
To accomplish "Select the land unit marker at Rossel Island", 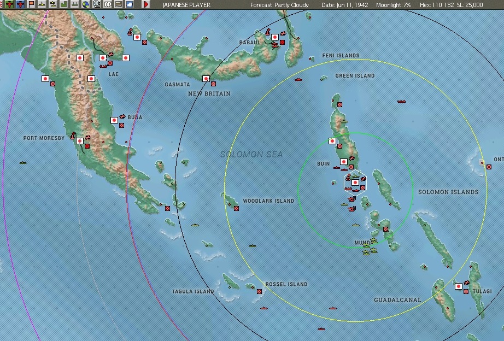I will [x=260, y=291].
